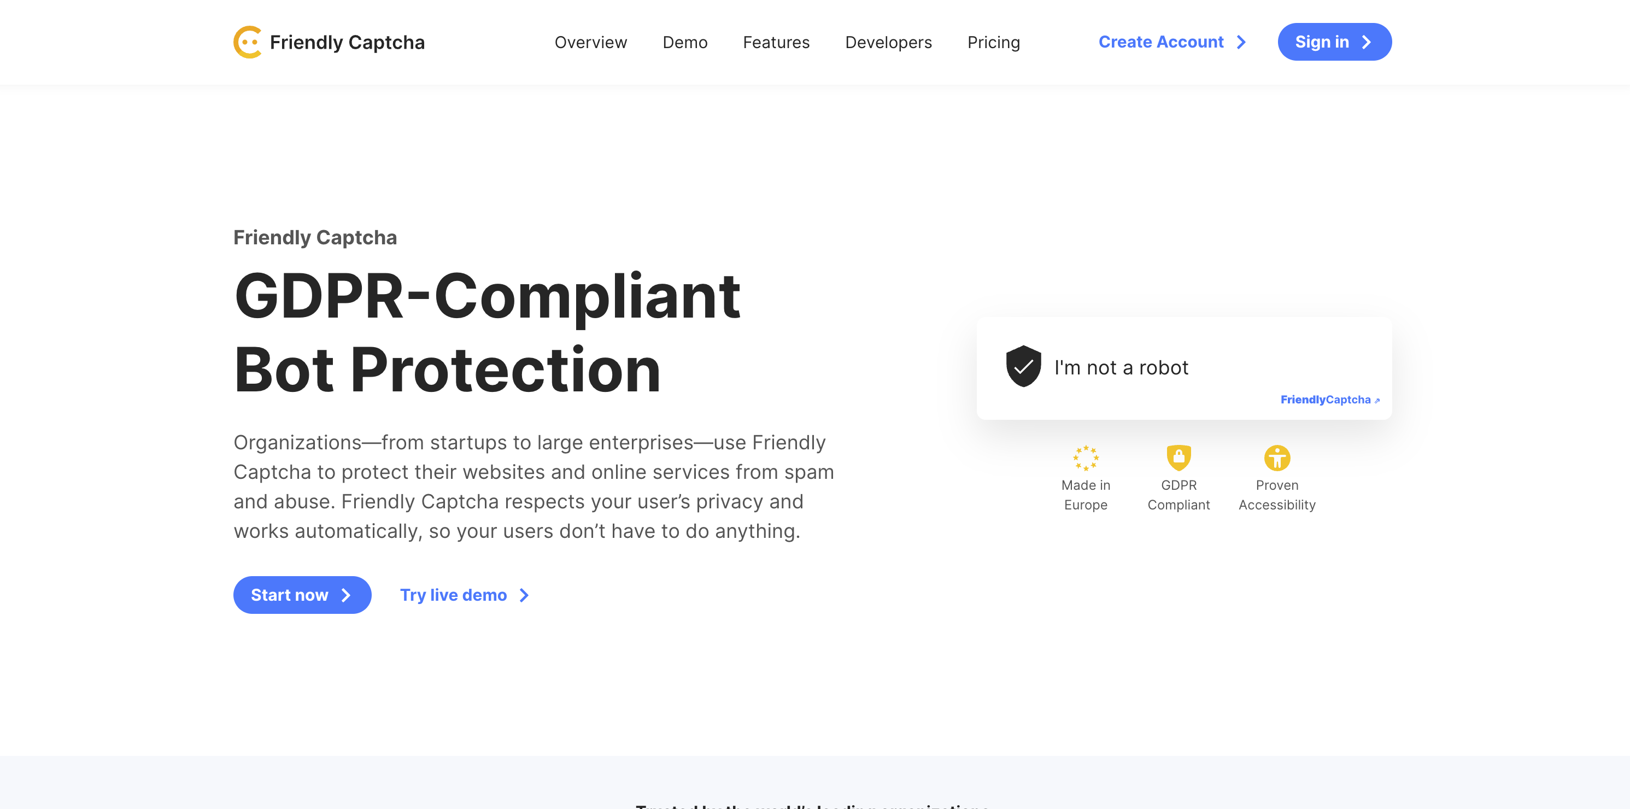Click the Create Account link

[1160, 42]
